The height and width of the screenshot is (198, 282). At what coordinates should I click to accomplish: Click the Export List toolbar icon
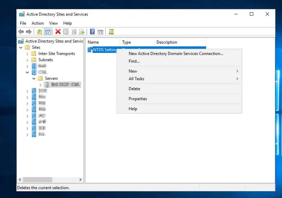(x=82, y=32)
